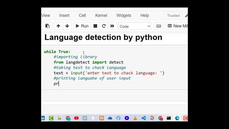Open the Widgets menu
The width and height of the screenshot is (229, 129).
pyautogui.click(x=124, y=15)
